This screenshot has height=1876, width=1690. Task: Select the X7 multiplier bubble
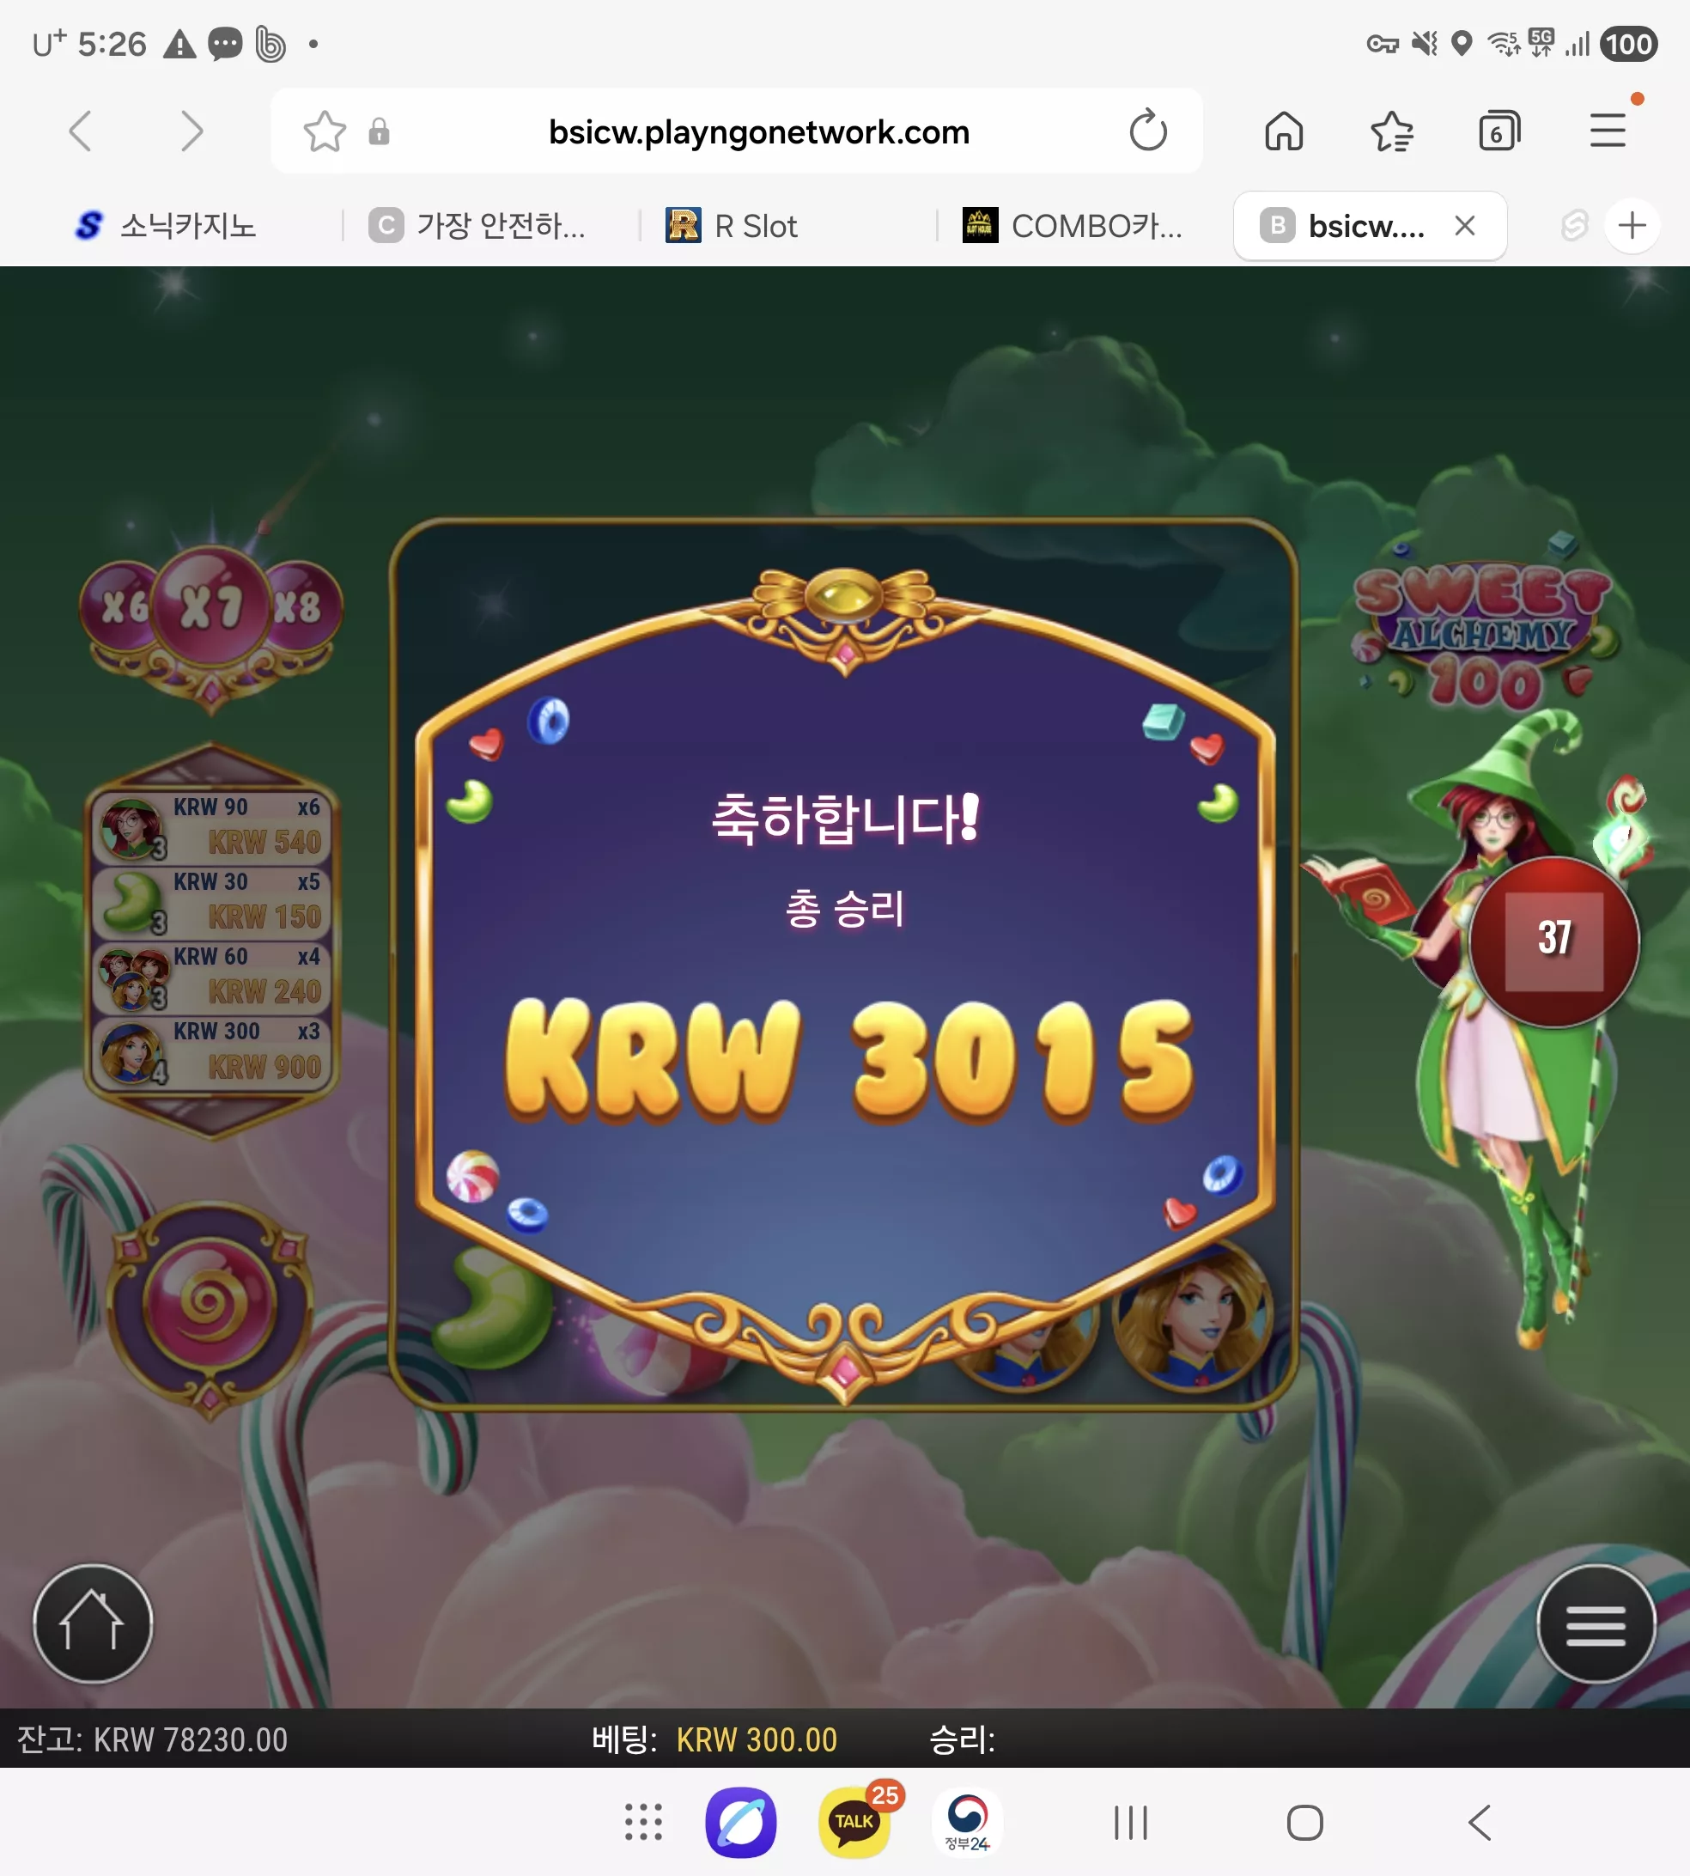210,606
